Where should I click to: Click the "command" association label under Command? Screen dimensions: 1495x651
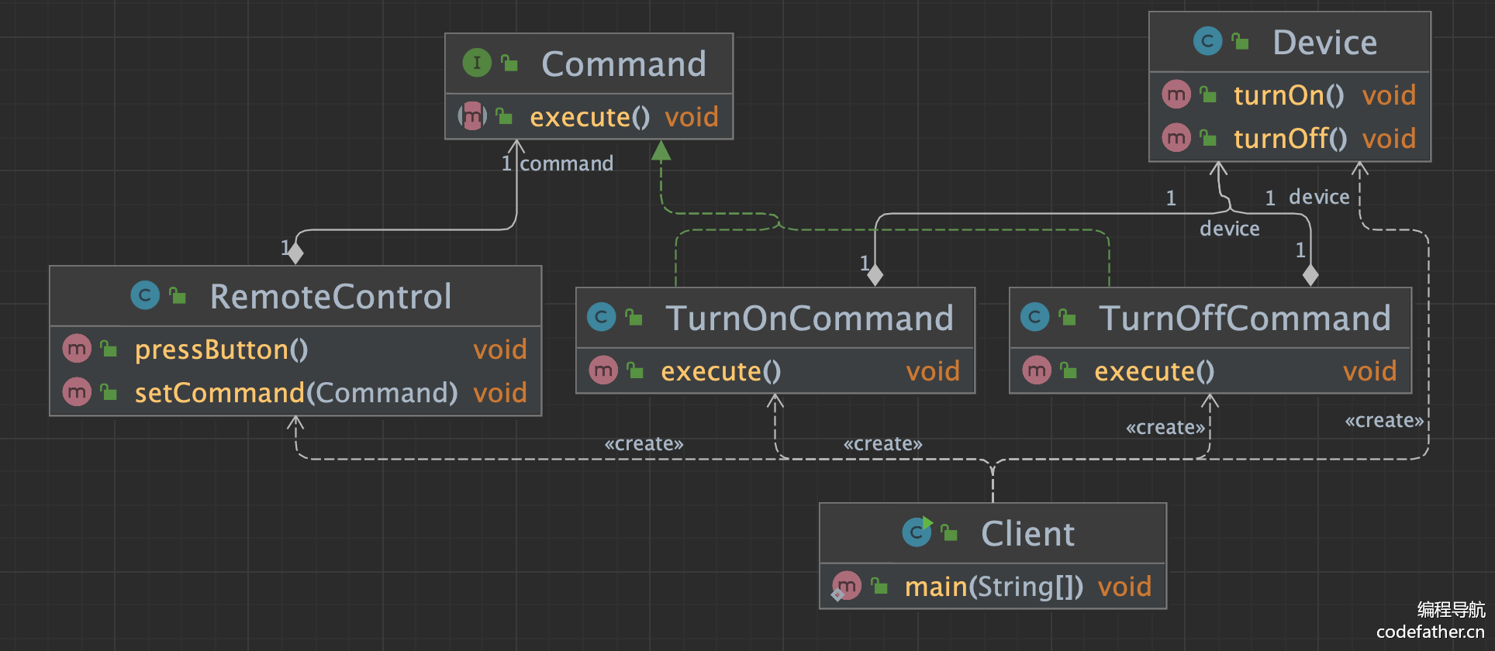tap(566, 164)
